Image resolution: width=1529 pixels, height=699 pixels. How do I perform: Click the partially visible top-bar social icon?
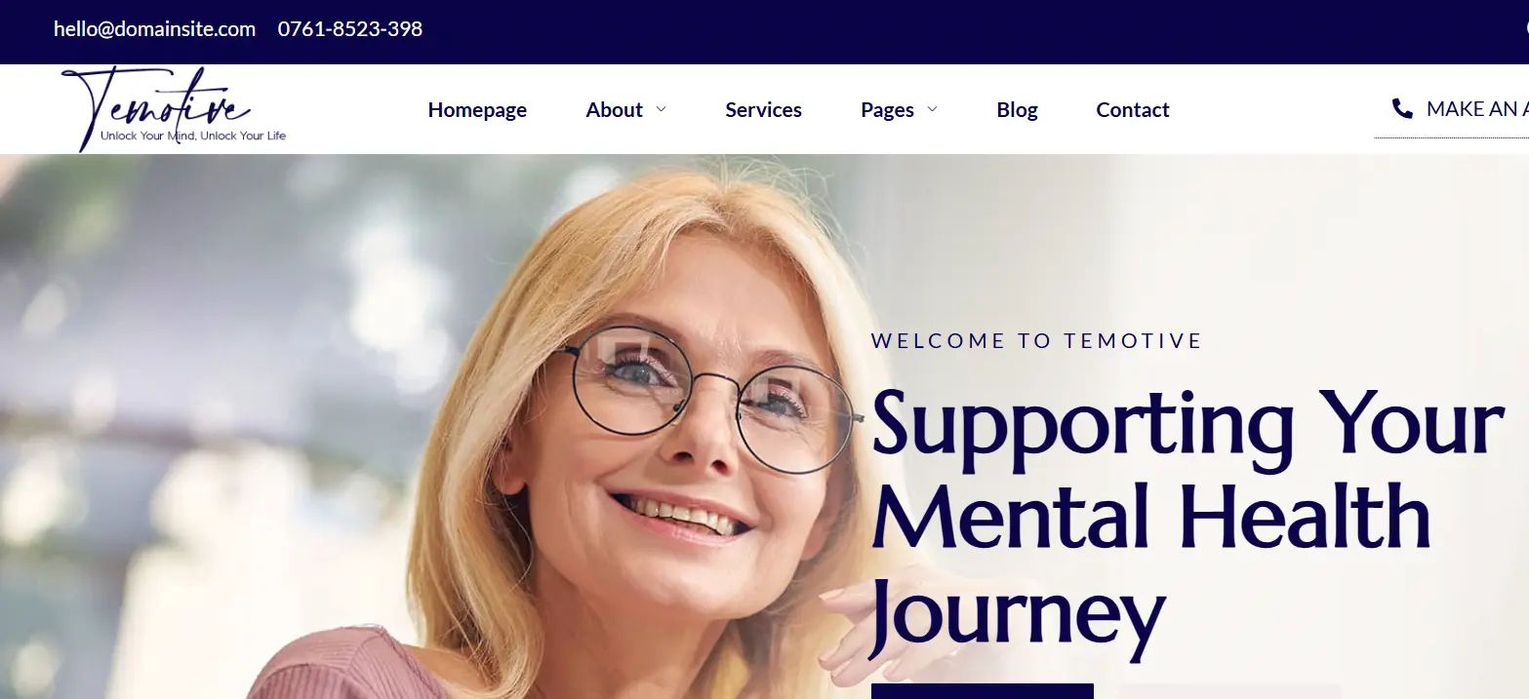tap(1526, 29)
